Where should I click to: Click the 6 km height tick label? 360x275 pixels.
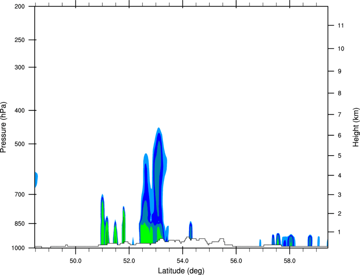(340, 135)
